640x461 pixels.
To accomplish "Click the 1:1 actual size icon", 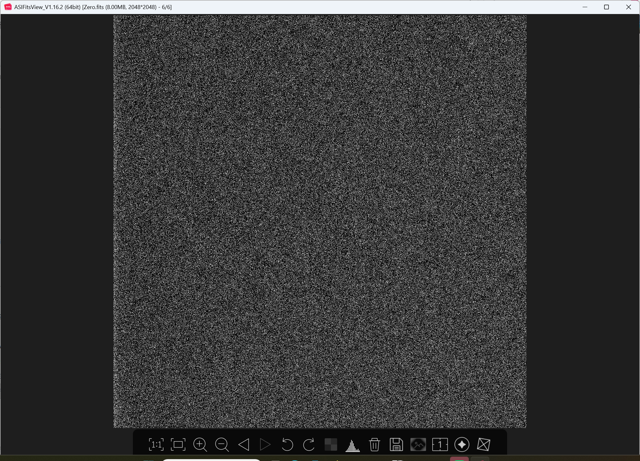I will point(156,444).
